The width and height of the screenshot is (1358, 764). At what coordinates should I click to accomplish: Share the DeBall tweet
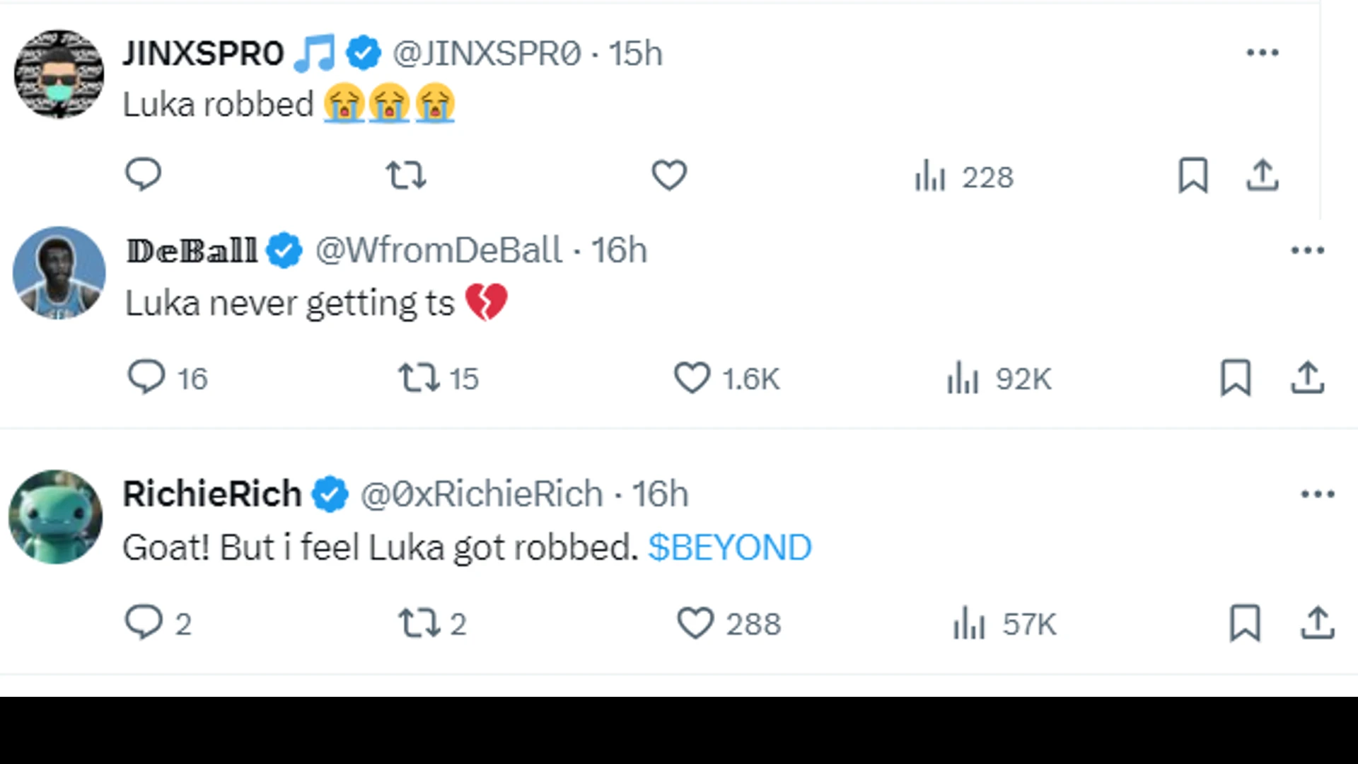click(1307, 377)
